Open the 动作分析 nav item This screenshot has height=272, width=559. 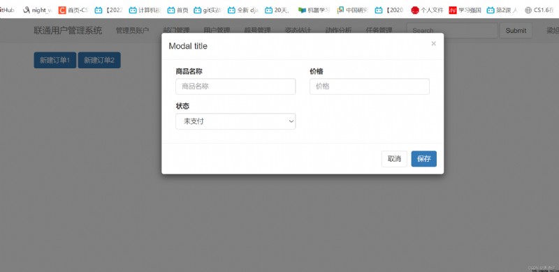click(x=338, y=30)
